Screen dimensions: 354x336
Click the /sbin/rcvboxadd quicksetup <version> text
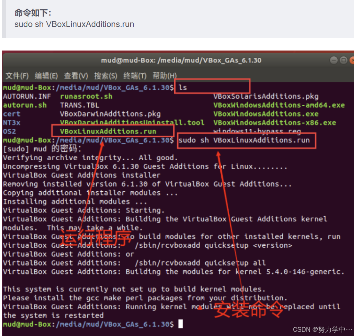coord(213,245)
